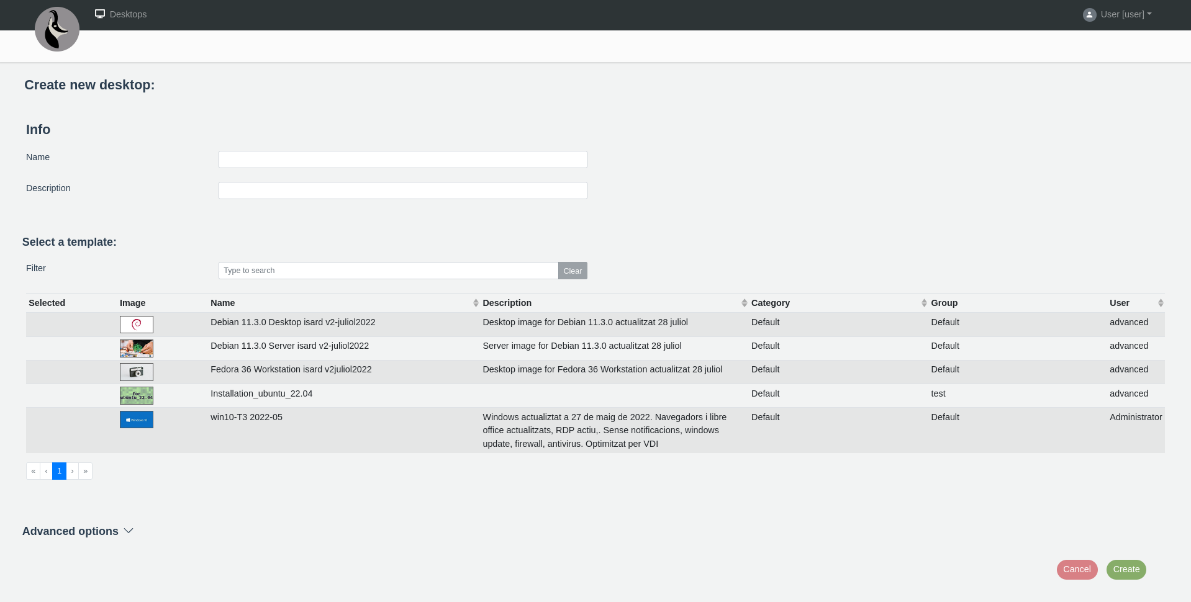Sort by Description column sort icon
The width and height of the screenshot is (1191, 602).
(744, 303)
